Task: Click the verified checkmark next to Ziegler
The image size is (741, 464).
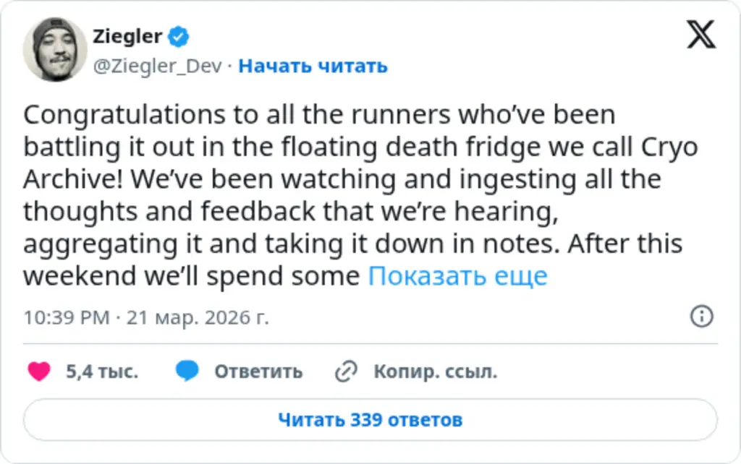Action: point(177,35)
